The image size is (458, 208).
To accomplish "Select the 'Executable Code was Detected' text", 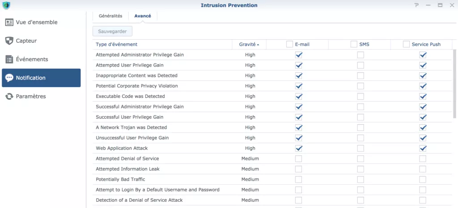I will pyautogui.click(x=130, y=96).
